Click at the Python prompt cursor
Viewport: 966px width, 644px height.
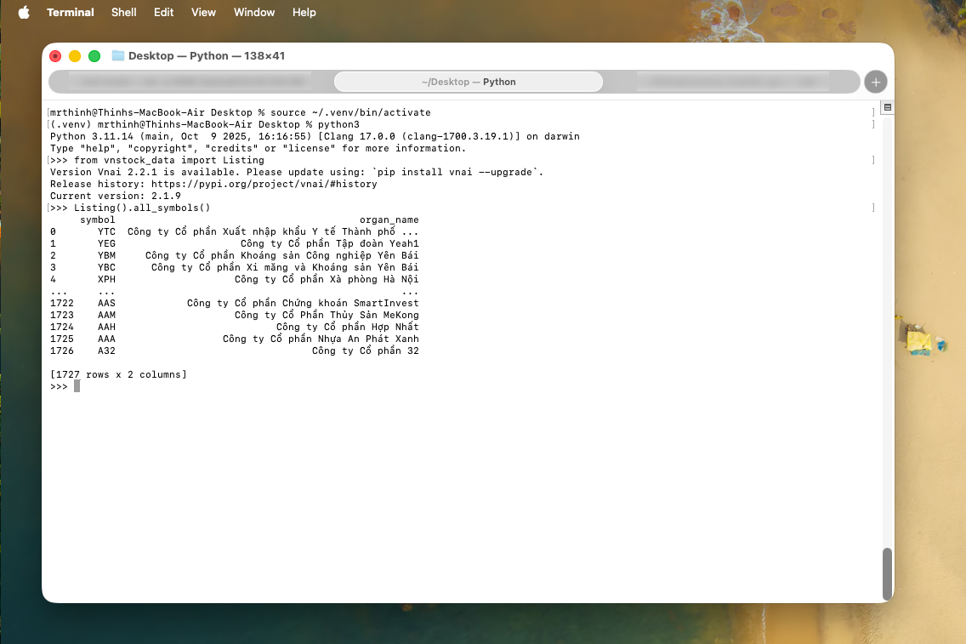[77, 386]
